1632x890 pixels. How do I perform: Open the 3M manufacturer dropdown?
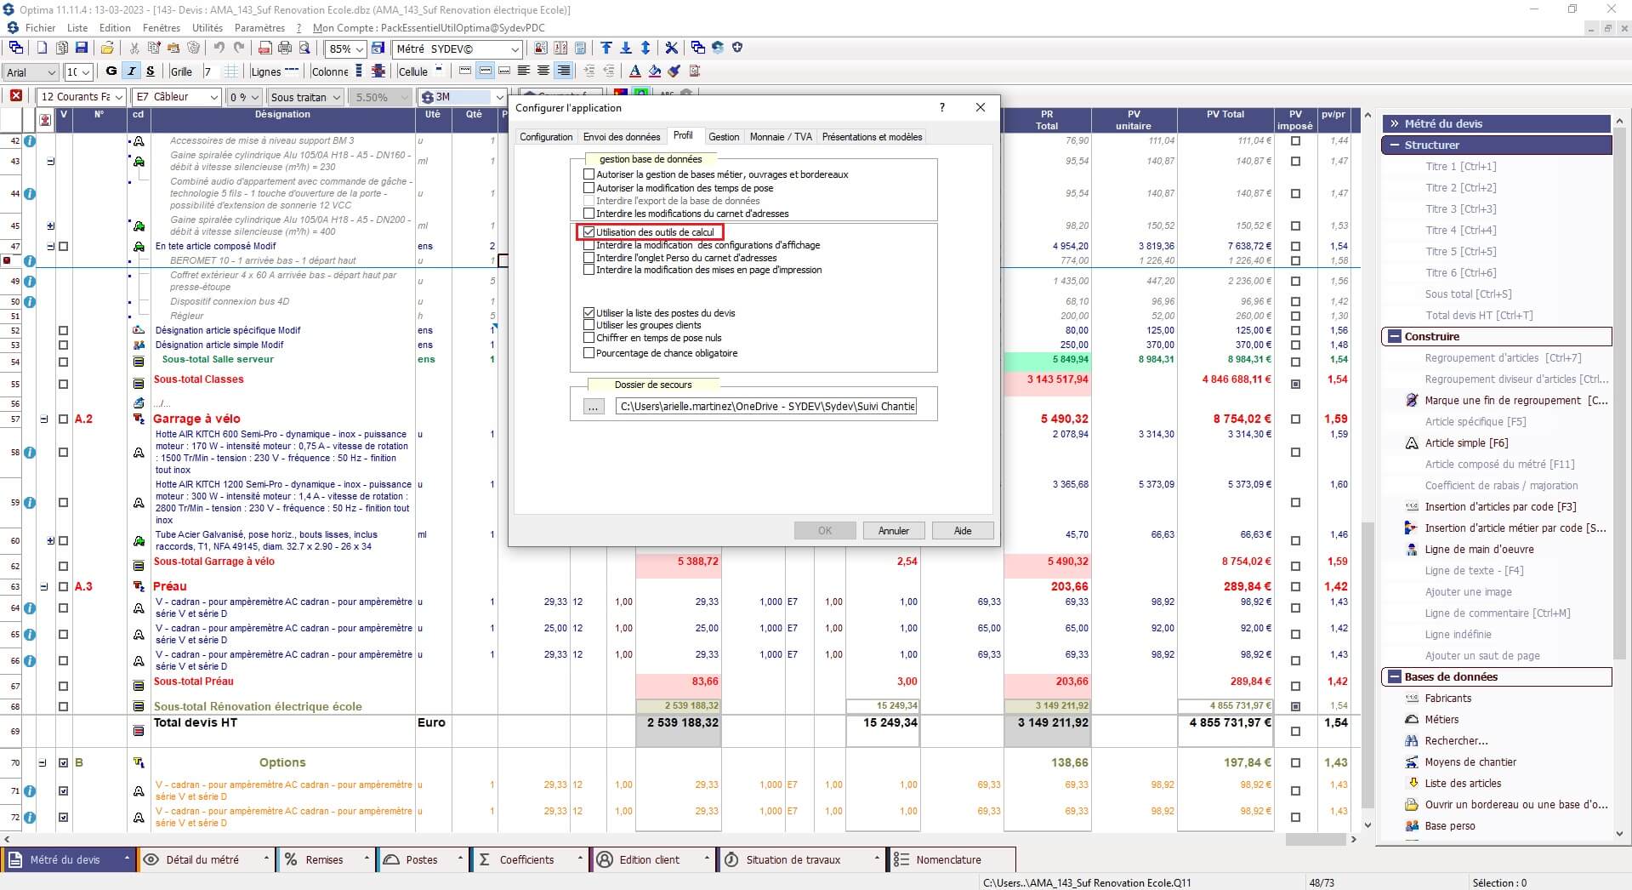[x=499, y=97]
